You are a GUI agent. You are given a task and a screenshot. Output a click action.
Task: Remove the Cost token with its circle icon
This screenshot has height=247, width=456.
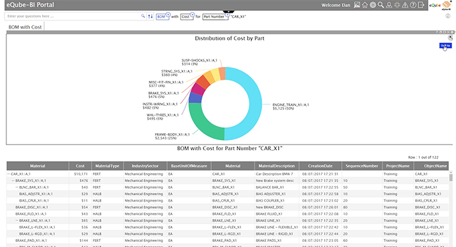[192, 15]
